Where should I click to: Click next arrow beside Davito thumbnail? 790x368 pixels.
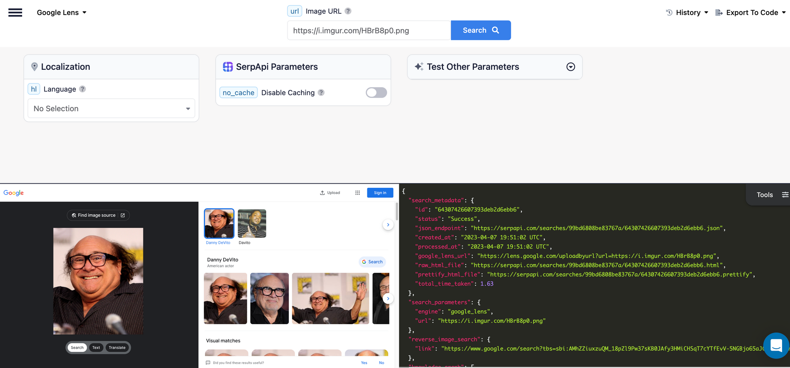click(x=388, y=225)
